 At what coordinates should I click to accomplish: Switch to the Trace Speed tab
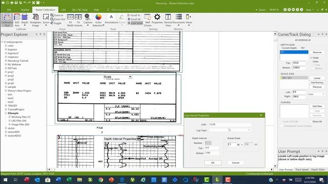pyautogui.click(x=302, y=170)
